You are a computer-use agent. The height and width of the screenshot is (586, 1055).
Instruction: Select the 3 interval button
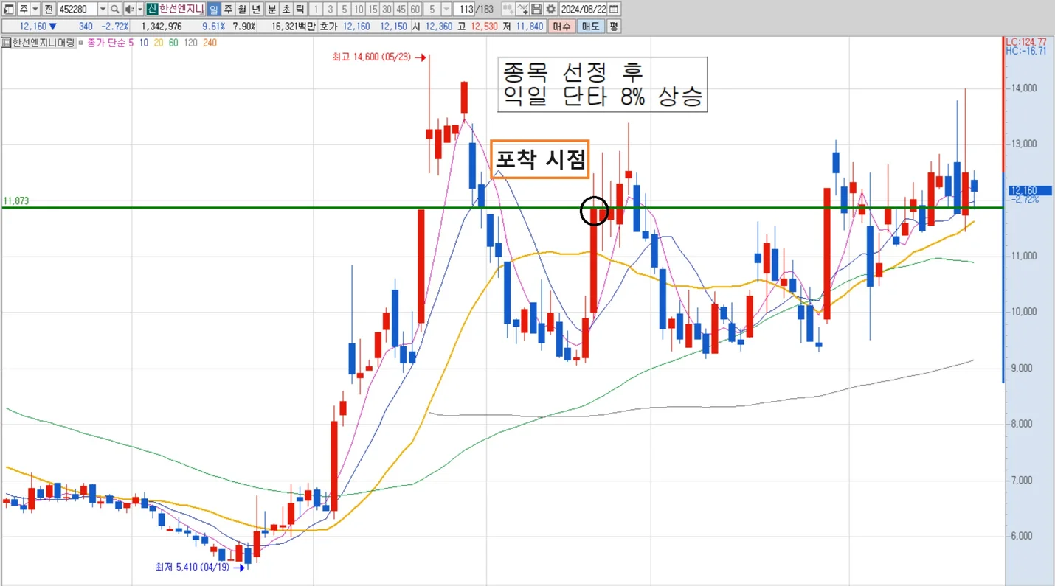(330, 10)
